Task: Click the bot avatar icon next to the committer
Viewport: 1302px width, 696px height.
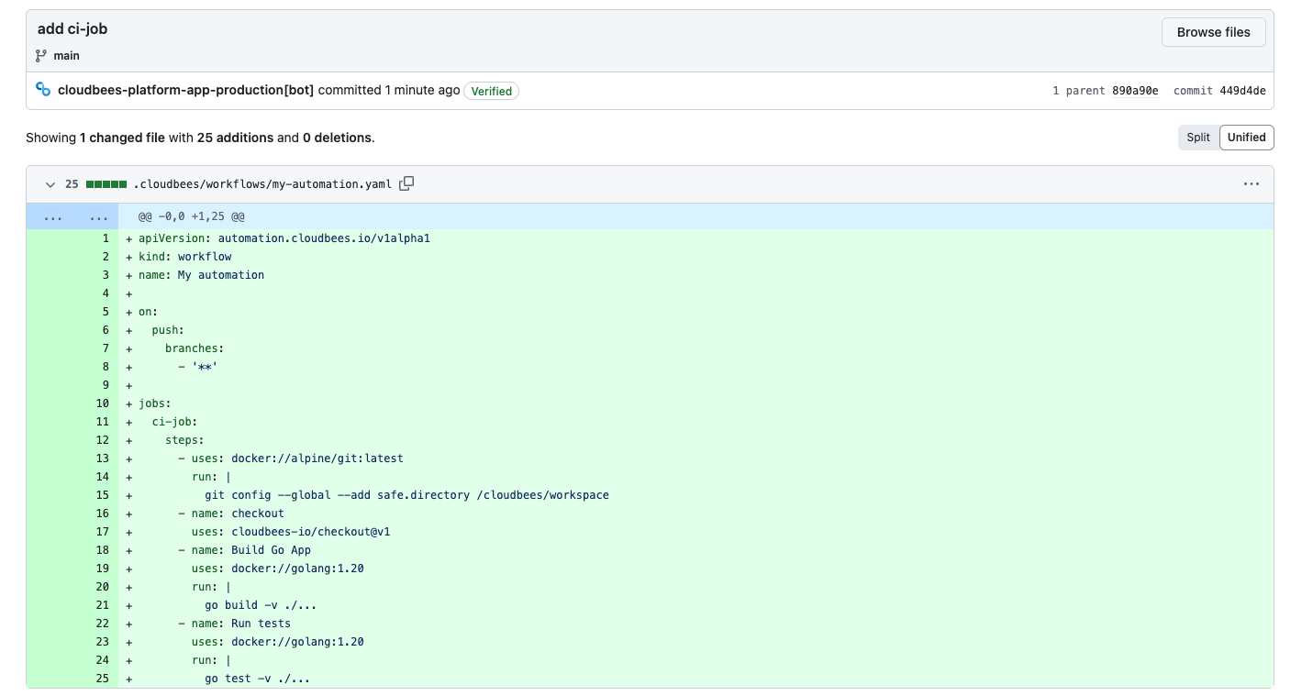Action: [x=43, y=88]
